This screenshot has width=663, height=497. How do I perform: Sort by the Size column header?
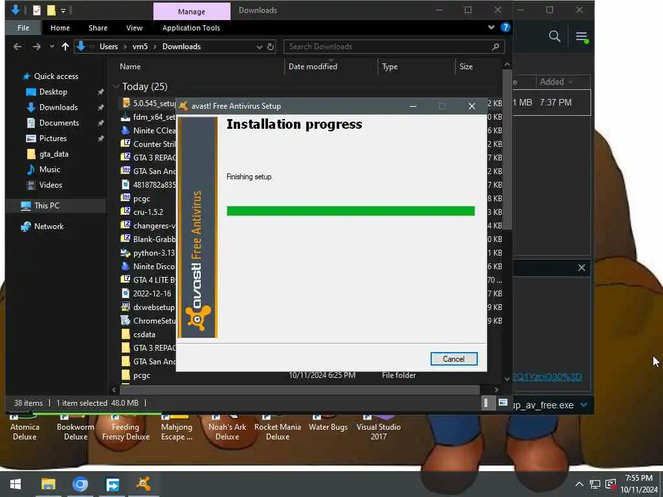click(466, 67)
